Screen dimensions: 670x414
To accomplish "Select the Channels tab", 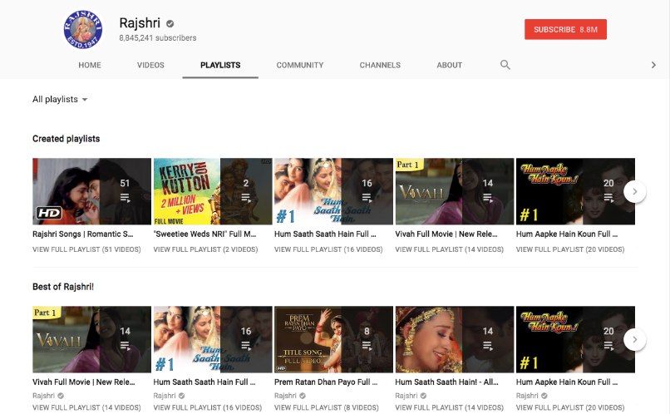I will 380,65.
